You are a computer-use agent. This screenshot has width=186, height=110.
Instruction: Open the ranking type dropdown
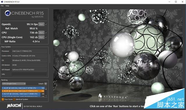(14, 84)
